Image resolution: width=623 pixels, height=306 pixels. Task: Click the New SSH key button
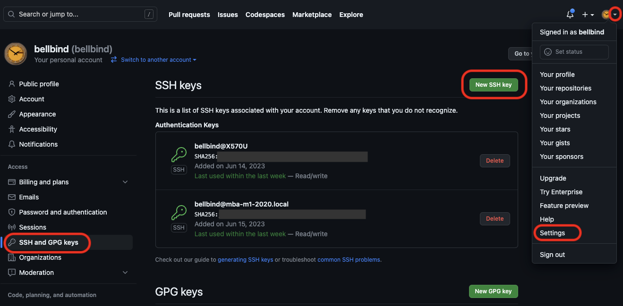coord(494,85)
